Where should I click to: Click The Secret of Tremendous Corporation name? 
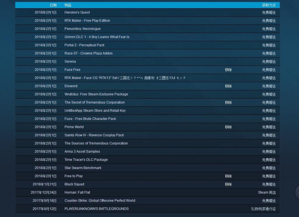[x=95, y=103]
